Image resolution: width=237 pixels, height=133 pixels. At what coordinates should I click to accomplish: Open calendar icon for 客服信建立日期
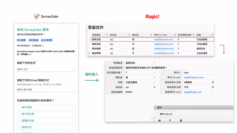[x=213, y=82]
